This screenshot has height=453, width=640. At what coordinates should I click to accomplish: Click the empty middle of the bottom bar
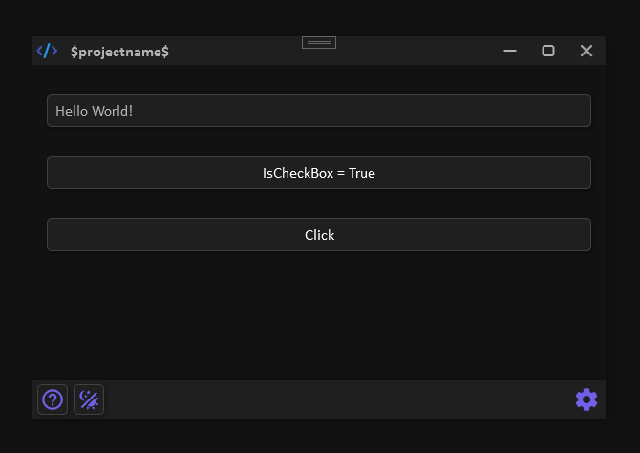(x=334, y=399)
